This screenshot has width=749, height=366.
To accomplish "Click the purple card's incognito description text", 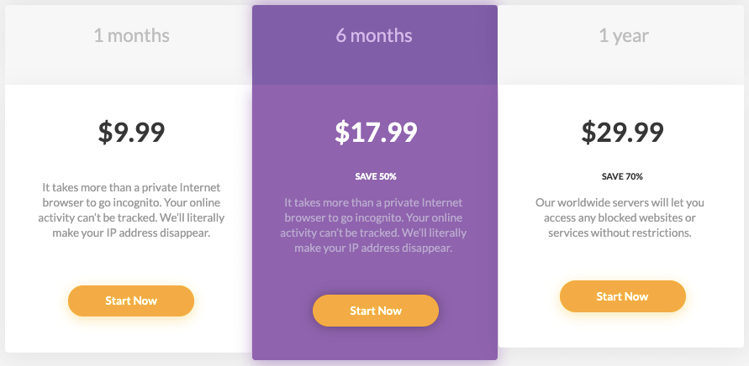I will [373, 225].
